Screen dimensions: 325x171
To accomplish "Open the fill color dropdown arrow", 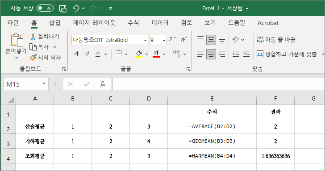I will (x=146, y=54).
